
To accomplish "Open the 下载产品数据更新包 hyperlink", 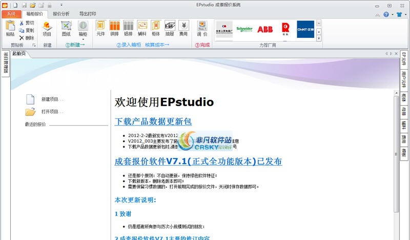I will click(153, 121).
